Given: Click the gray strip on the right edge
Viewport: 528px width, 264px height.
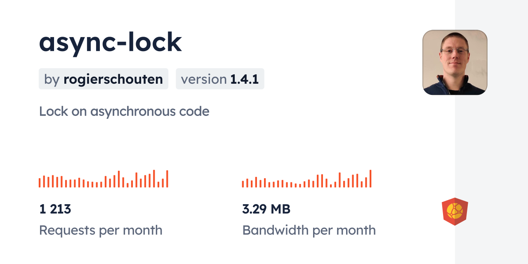Looking at the screenshot, I should click(491, 132).
